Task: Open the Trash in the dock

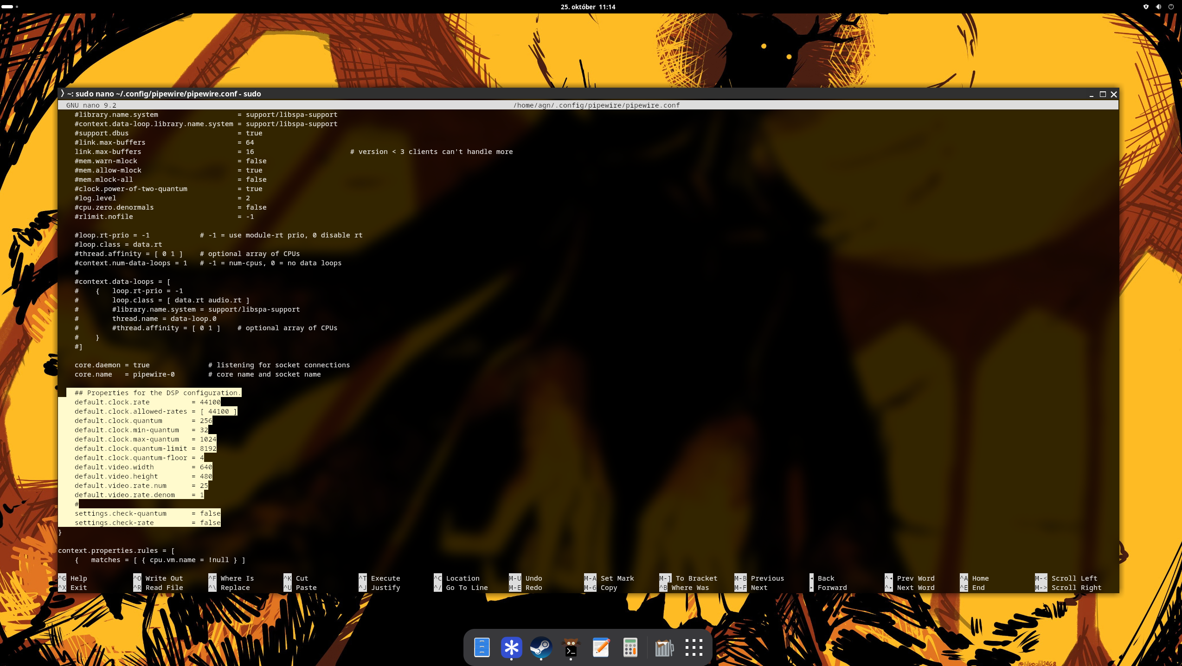Action: 664,647
